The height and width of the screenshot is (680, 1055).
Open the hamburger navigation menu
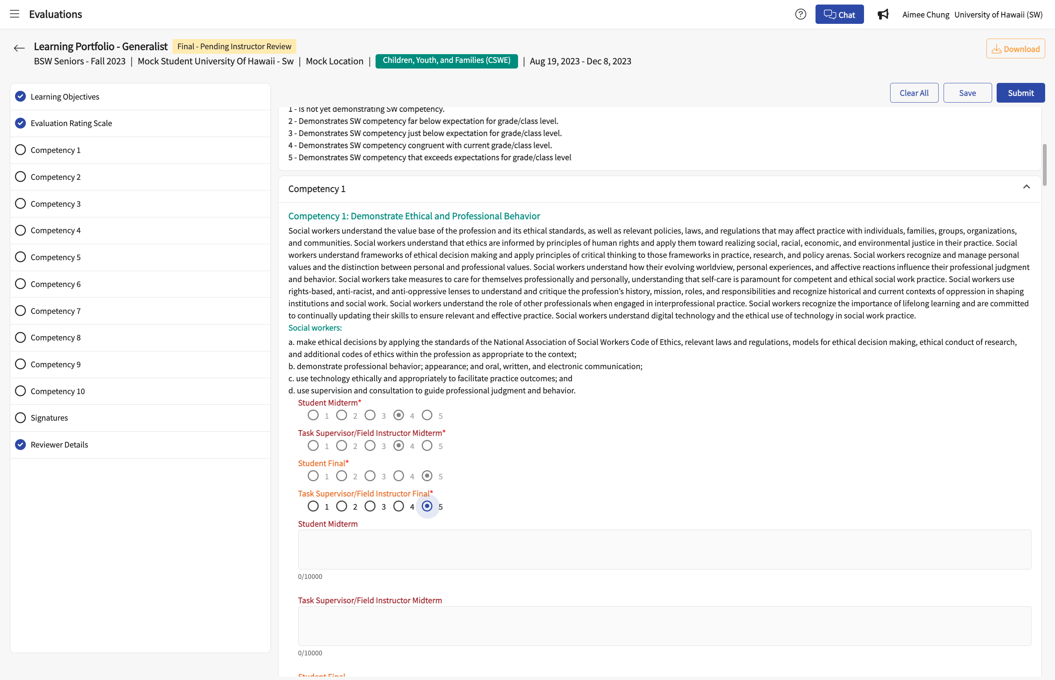click(14, 14)
